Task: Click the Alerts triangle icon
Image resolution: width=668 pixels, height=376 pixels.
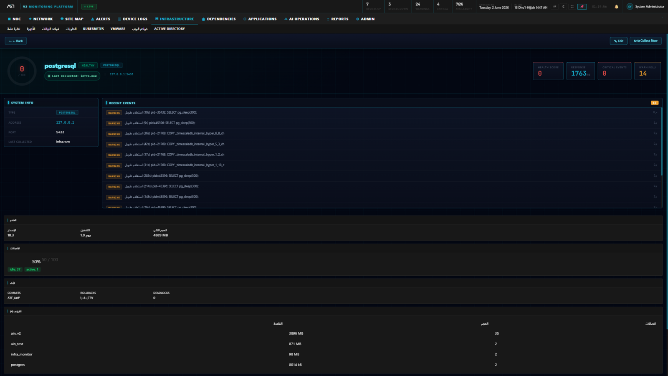Action: point(93,19)
